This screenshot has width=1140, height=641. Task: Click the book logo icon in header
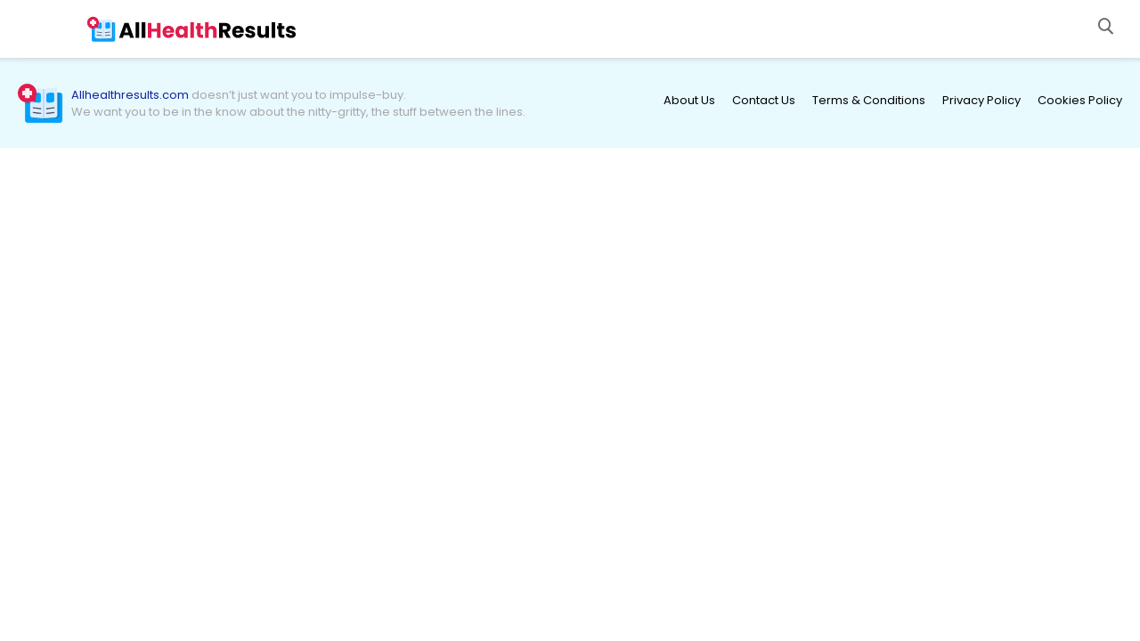point(104,32)
